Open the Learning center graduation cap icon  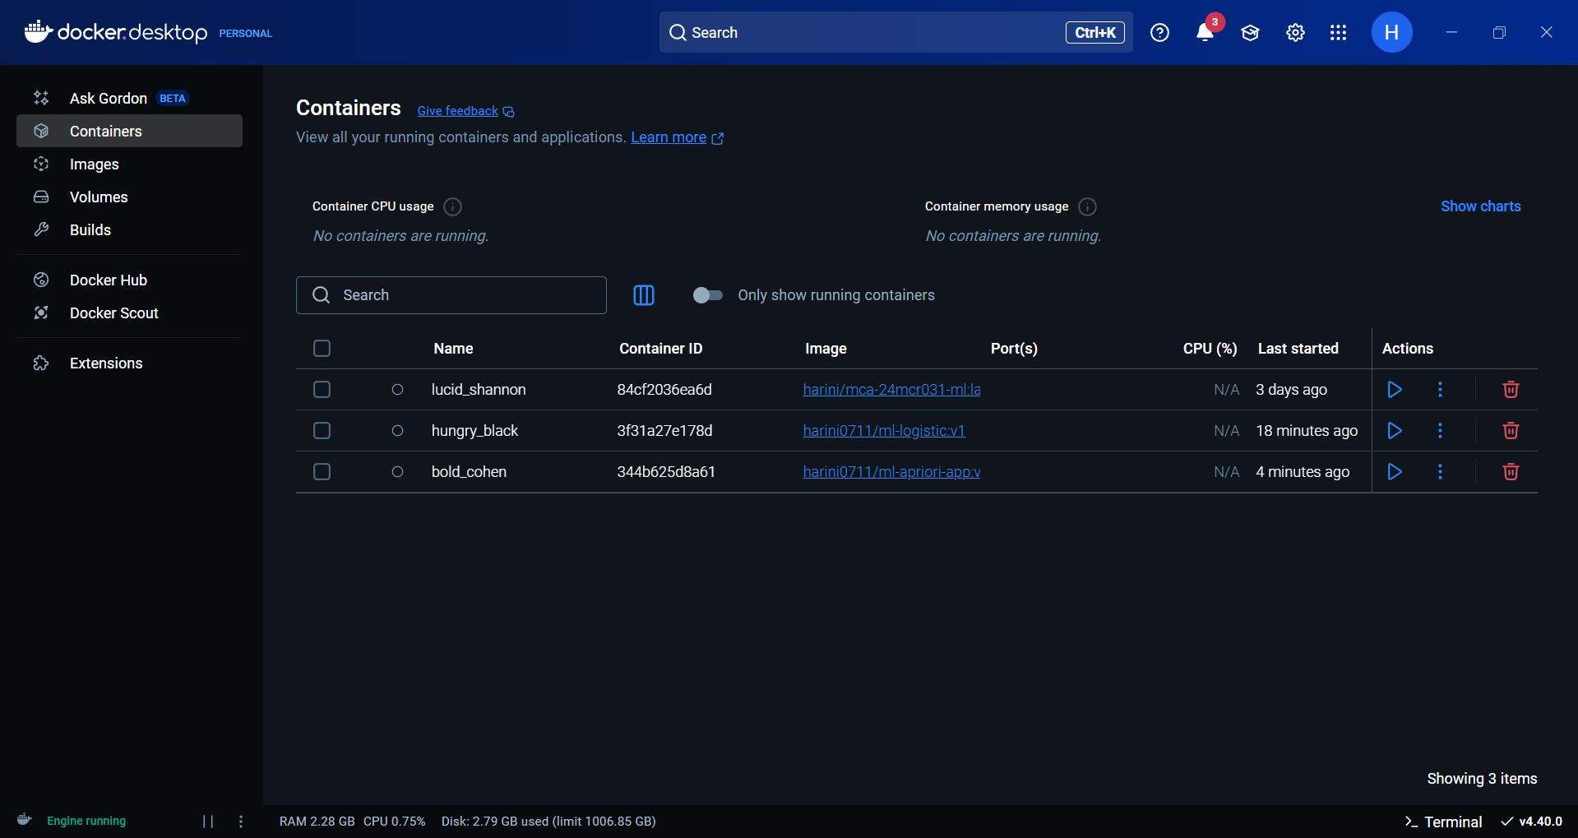click(x=1250, y=33)
